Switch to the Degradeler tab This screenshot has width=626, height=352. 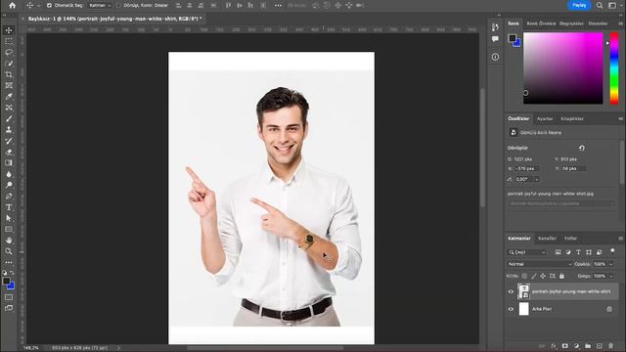(x=571, y=23)
